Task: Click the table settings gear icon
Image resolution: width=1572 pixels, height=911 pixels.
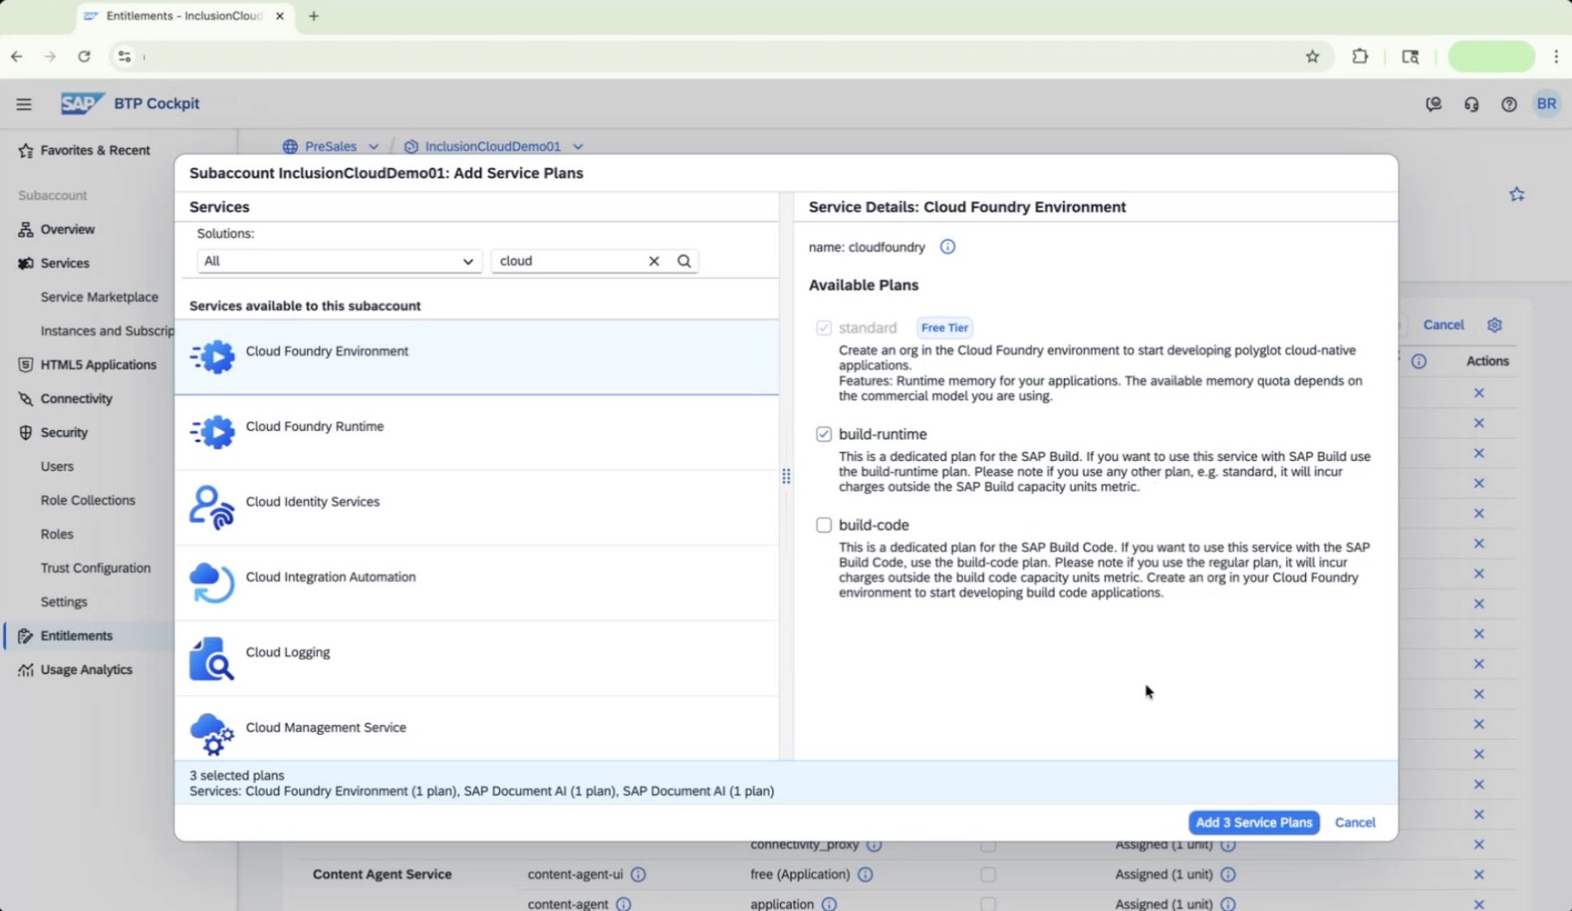Action: point(1495,325)
